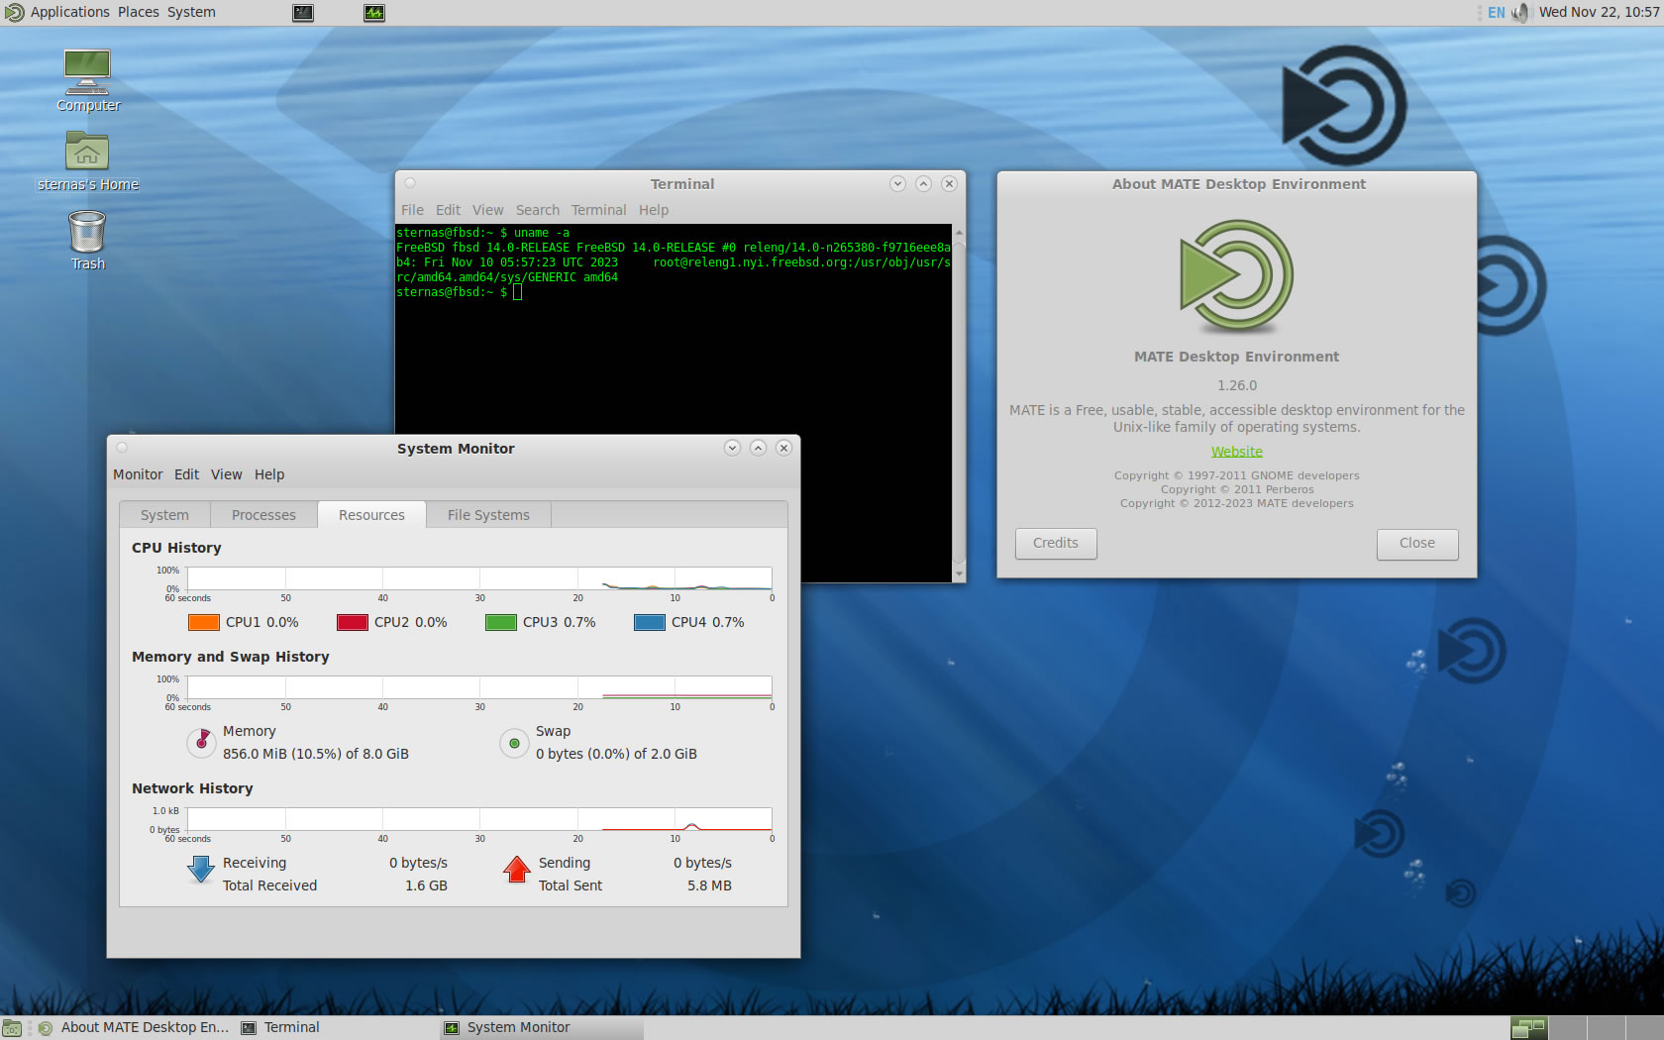Screen dimensions: 1664x1040
Task: Click the Terminal window menu button in titlebar
Action: tap(410, 183)
